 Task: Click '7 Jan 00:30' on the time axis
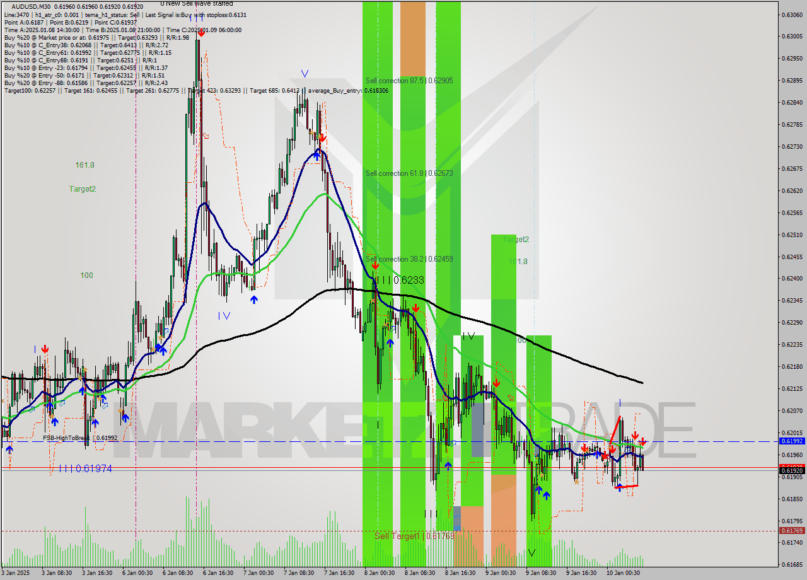[x=258, y=573]
